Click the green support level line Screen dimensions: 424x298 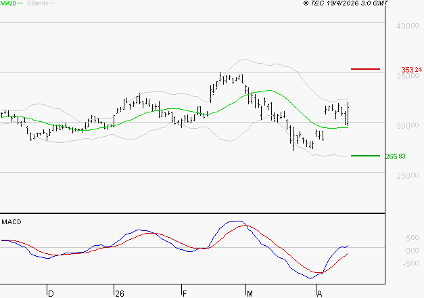pyautogui.click(x=365, y=156)
